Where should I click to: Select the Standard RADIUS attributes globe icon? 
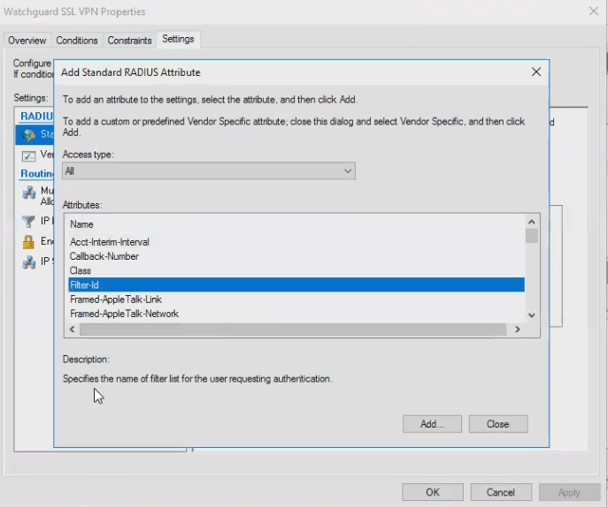(29, 134)
